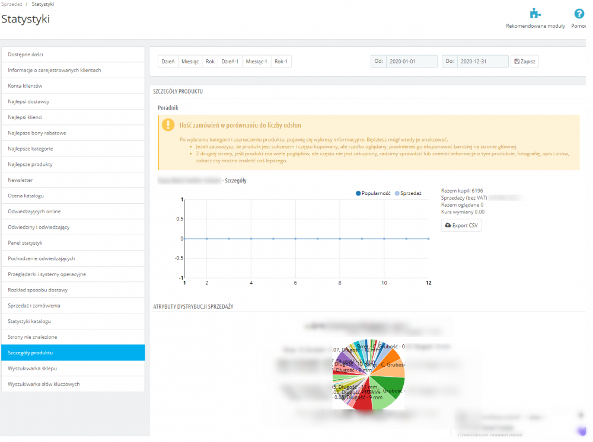Click ATRYBUTY DYSTRYBUCJI SPRZEDAŻY heading
Screen dimensions: 593x442
point(193,306)
